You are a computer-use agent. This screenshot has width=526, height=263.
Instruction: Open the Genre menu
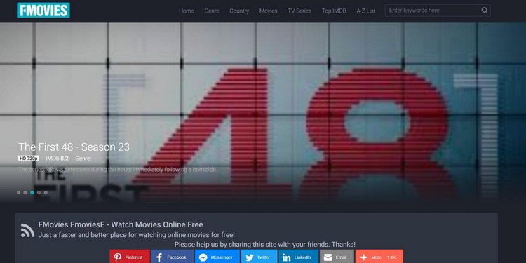[x=212, y=11]
